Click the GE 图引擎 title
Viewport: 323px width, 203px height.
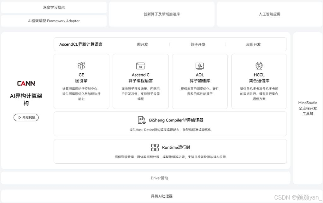81,78
